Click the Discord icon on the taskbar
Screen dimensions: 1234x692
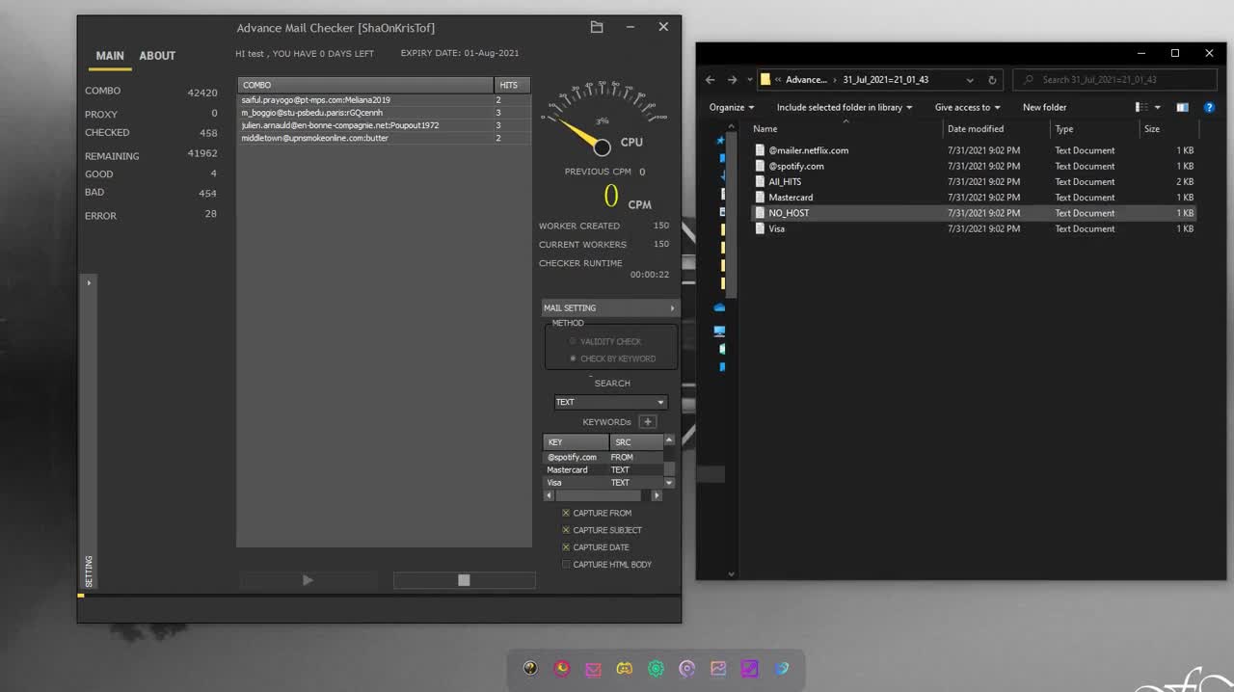click(x=624, y=668)
